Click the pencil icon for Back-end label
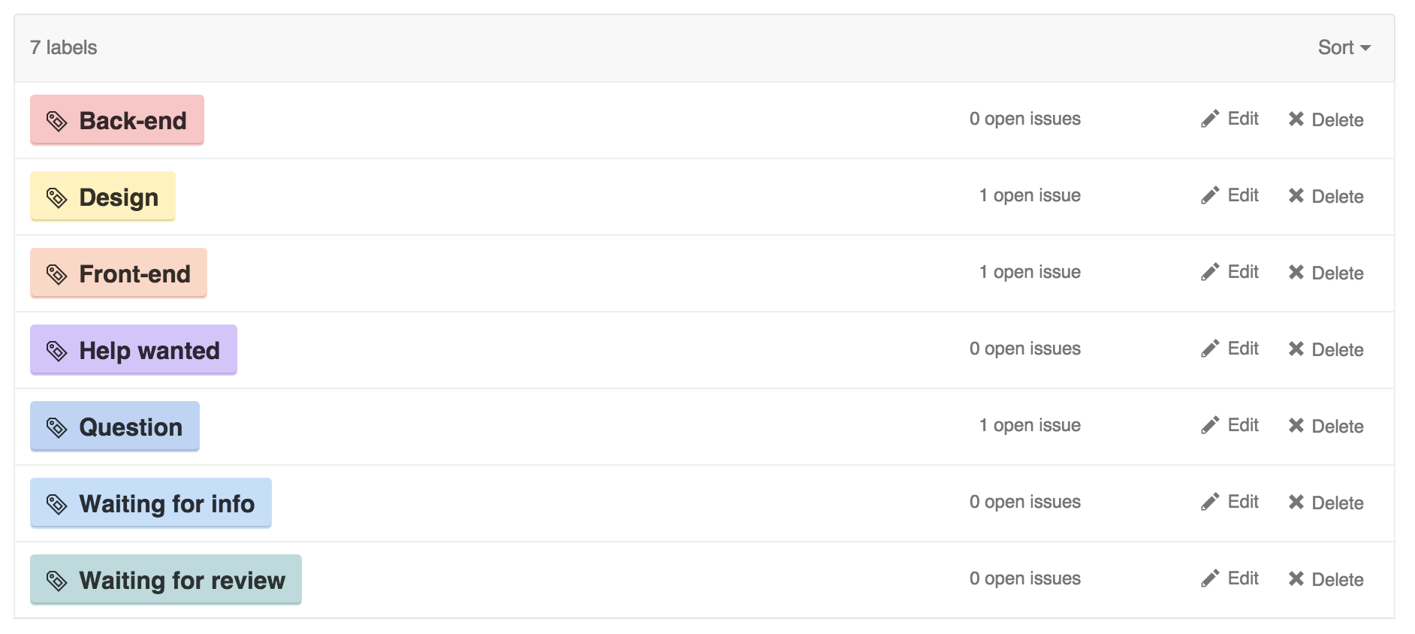The height and width of the screenshot is (634, 1415). tap(1209, 119)
